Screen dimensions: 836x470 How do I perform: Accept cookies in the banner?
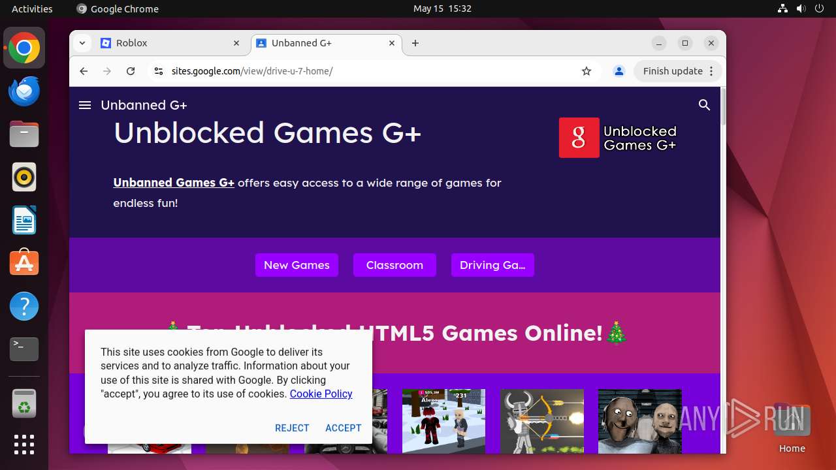point(344,428)
